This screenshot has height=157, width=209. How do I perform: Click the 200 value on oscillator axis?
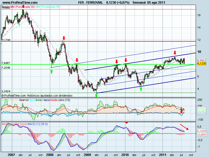pos(200,100)
